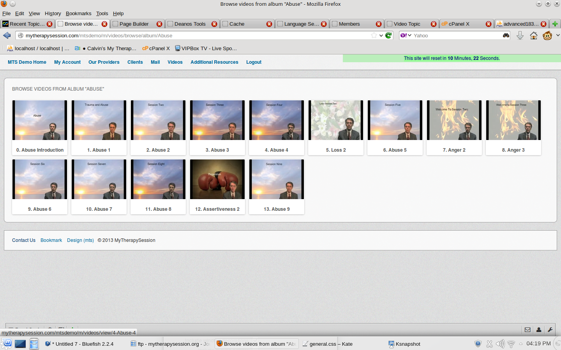Open the Additional Resources link
Image resolution: width=561 pixels, height=350 pixels.
tap(214, 62)
